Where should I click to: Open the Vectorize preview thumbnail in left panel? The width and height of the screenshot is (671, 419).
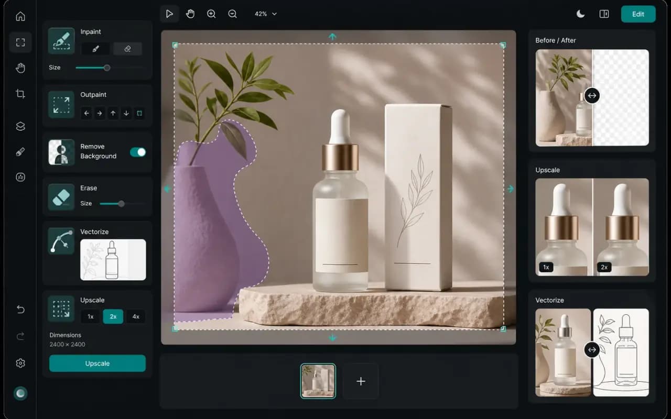pyautogui.click(x=113, y=260)
